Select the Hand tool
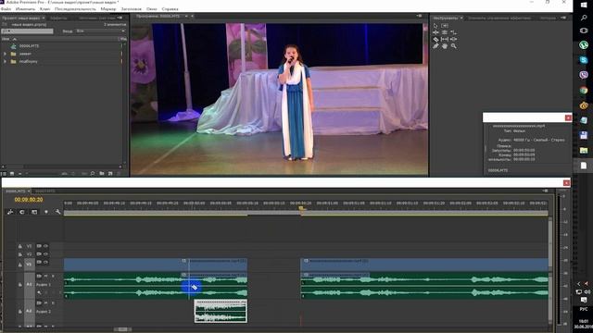The width and height of the screenshot is (593, 333). (445, 46)
